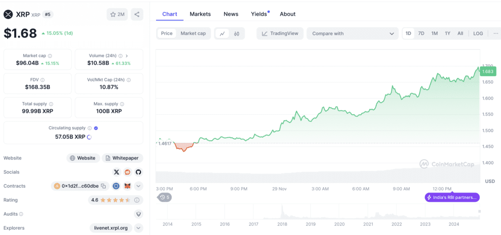Open the audits shield icon
The image size is (501, 235).
pyautogui.click(x=138, y=214)
